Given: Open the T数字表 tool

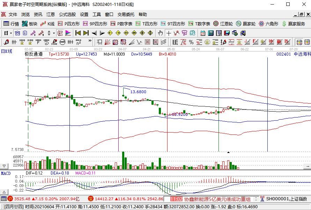Looking at the screenshot, I should point(199,24).
